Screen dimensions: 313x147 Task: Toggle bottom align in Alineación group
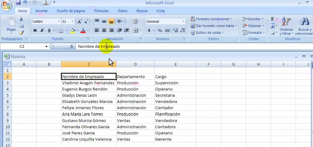tap(111, 21)
